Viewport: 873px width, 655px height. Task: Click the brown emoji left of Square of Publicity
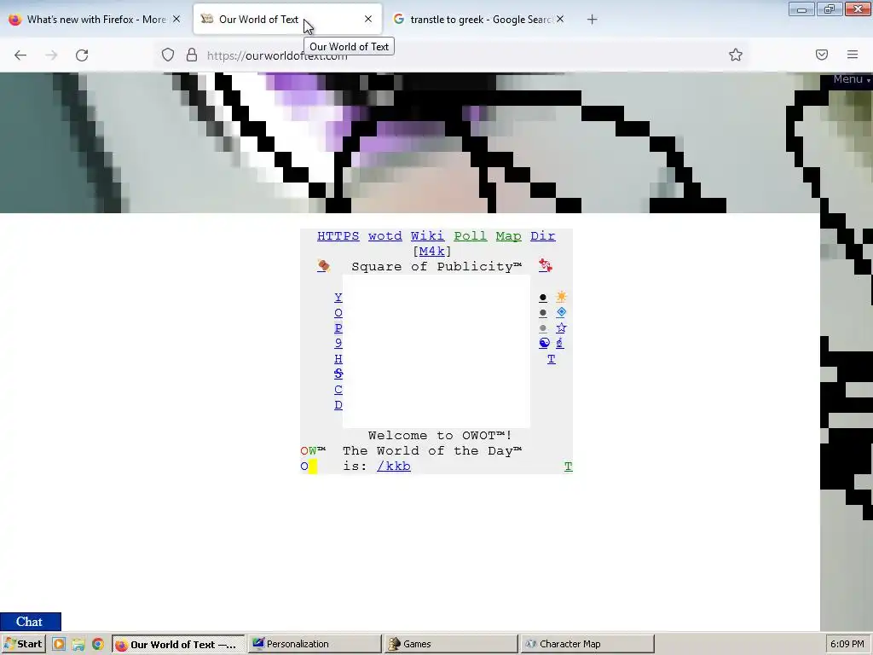pos(323,266)
